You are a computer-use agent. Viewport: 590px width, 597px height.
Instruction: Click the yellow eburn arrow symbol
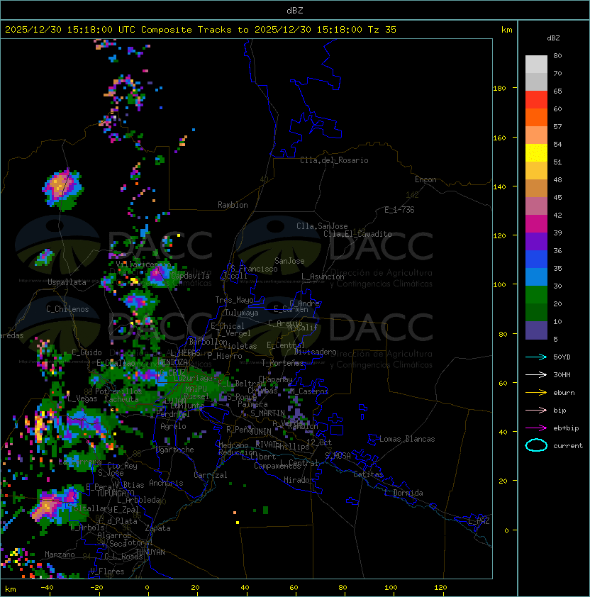click(x=536, y=393)
